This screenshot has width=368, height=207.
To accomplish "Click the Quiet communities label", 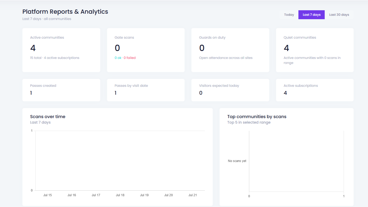I will pos(300,38).
